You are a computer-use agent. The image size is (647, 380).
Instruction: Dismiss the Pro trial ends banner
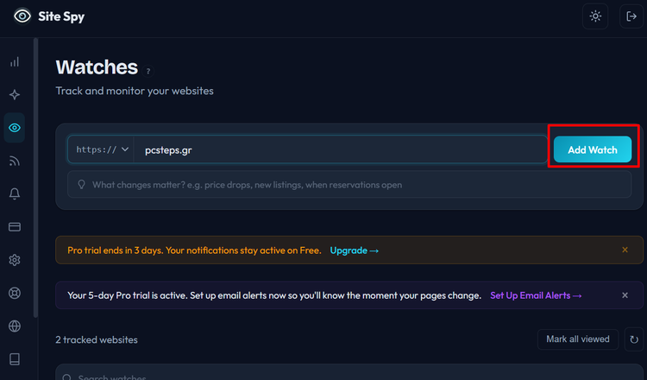(x=625, y=250)
